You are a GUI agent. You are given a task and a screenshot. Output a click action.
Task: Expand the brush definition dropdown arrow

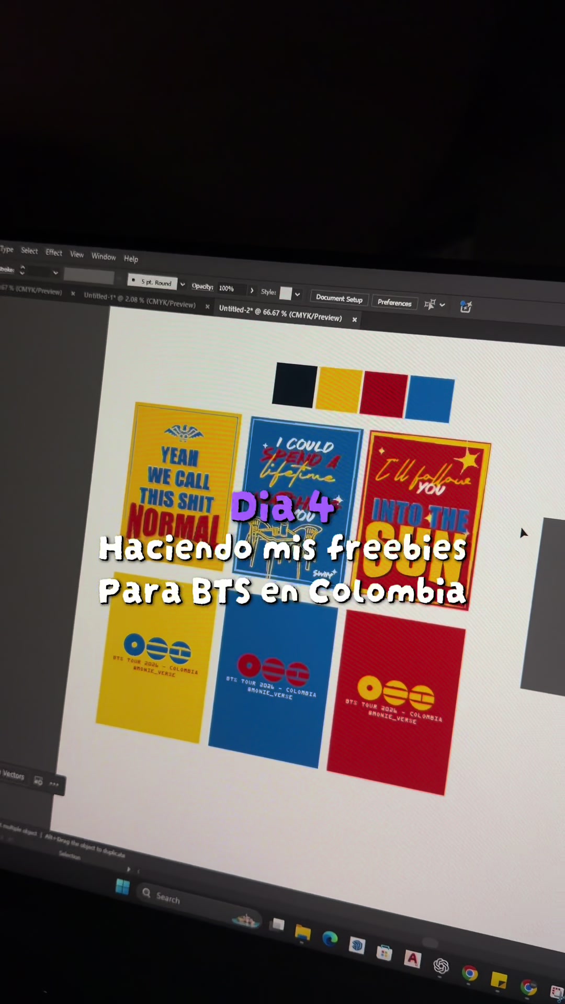click(x=183, y=284)
